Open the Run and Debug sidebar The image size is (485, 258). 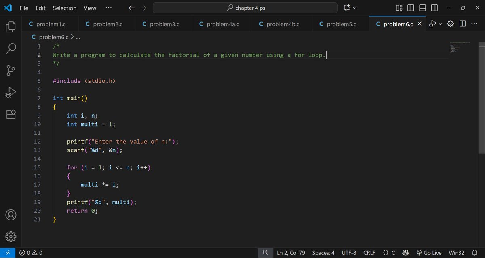10,92
